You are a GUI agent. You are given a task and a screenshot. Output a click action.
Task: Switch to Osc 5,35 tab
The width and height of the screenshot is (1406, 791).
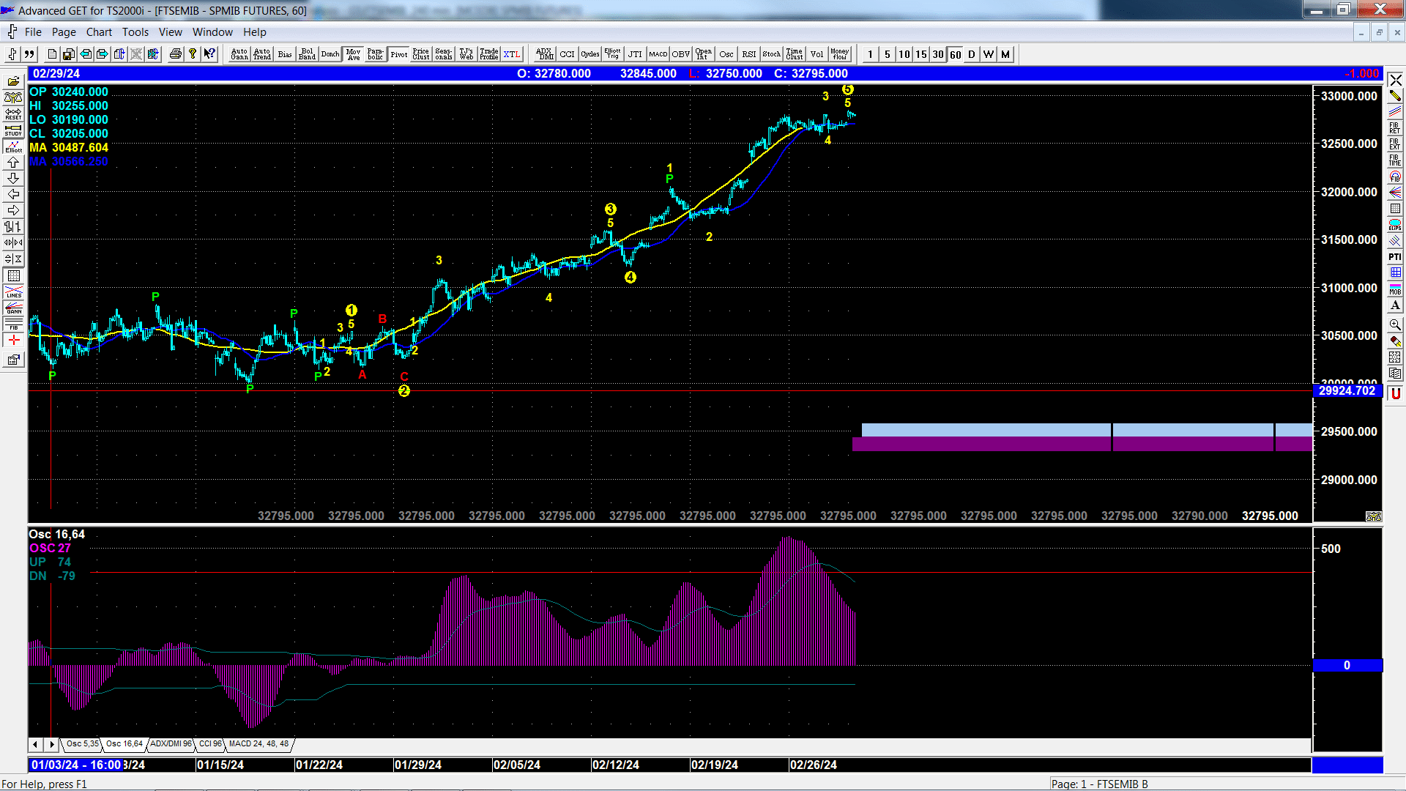[82, 743]
